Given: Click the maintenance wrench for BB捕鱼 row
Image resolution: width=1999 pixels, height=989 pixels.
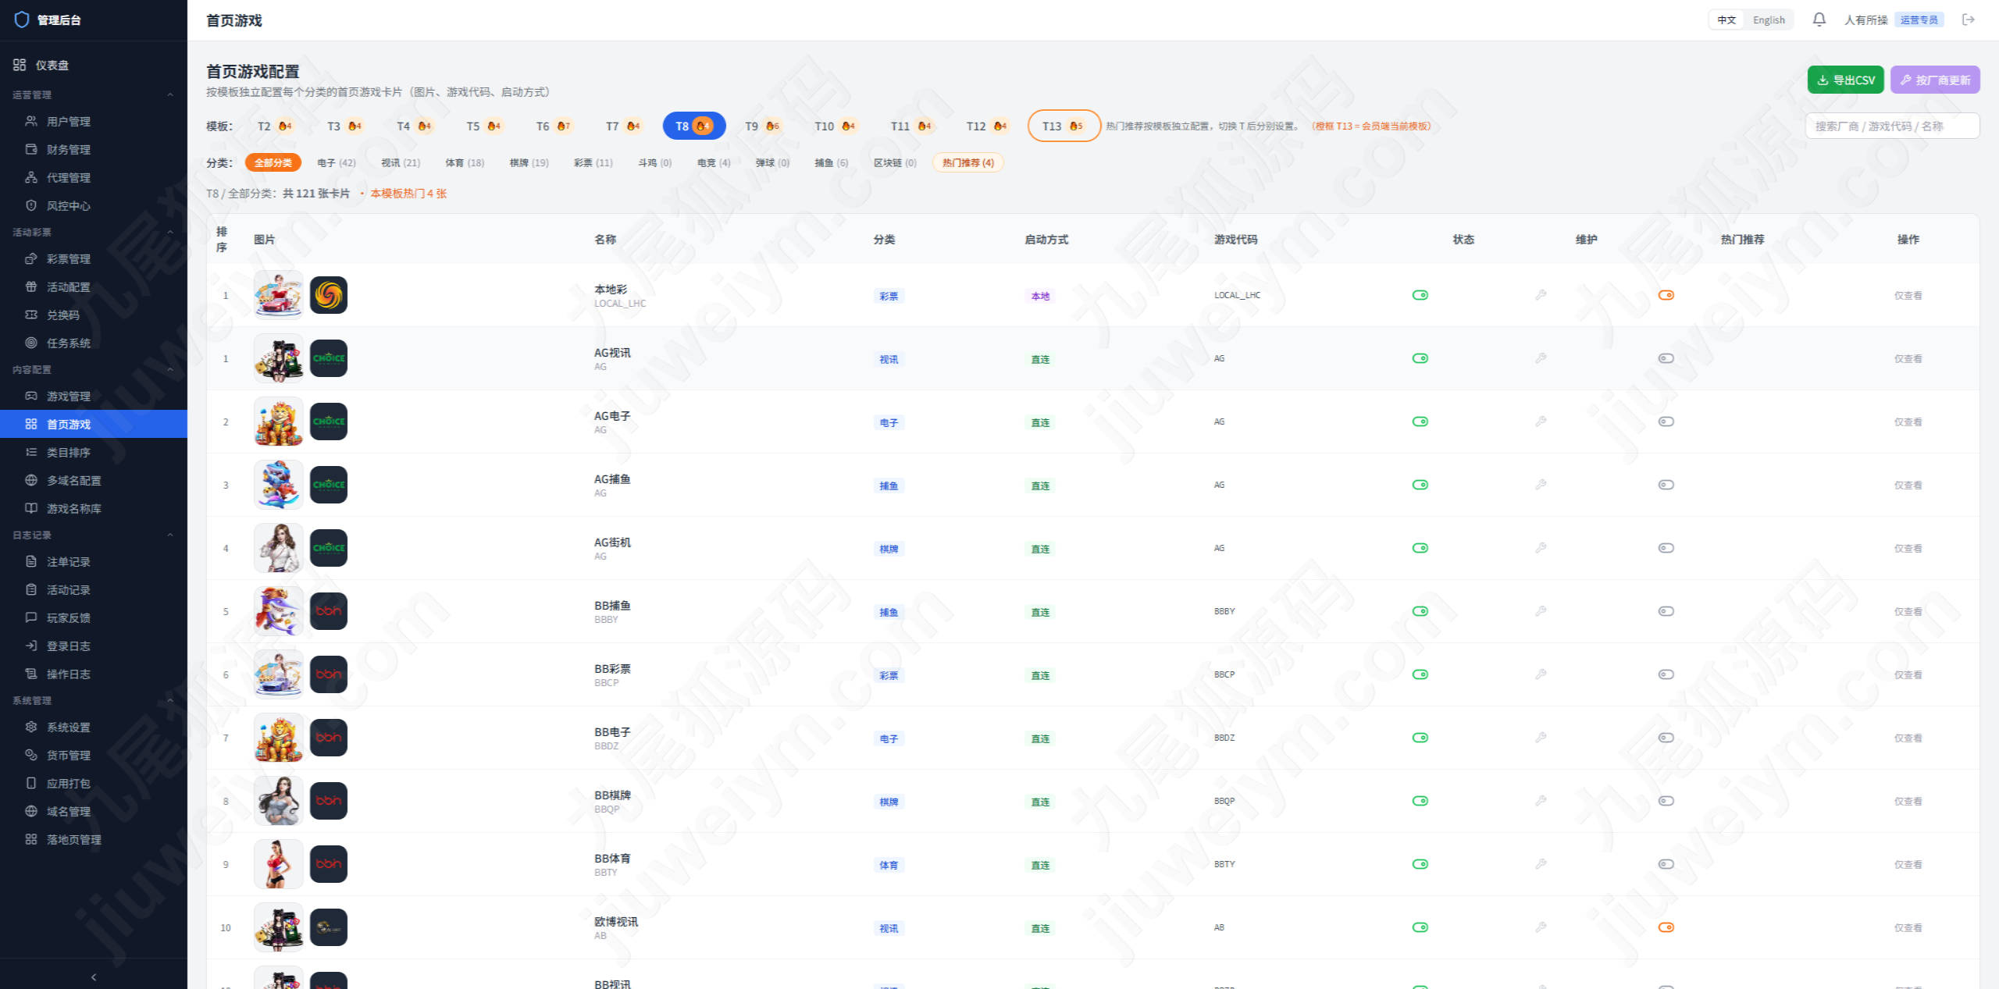Looking at the screenshot, I should pyautogui.click(x=1541, y=611).
